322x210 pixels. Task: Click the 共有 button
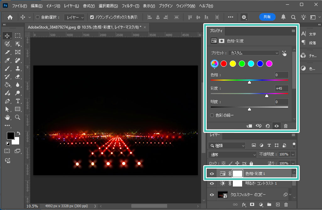tap(267, 17)
